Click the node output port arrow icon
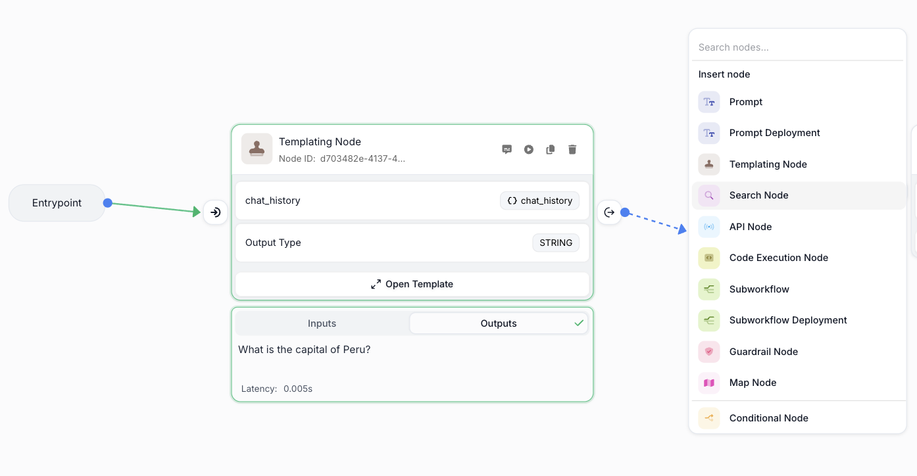 pyautogui.click(x=609, y=212)
